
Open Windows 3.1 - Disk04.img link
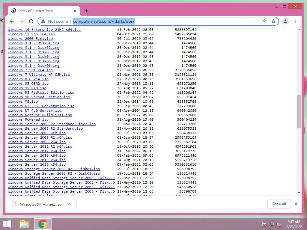(34, 57)
